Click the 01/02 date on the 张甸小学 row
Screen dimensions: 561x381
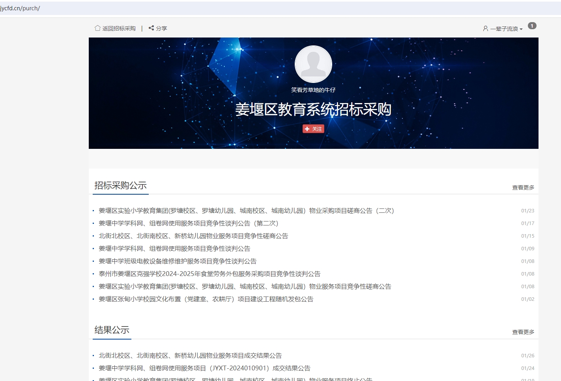click(527, 299)
